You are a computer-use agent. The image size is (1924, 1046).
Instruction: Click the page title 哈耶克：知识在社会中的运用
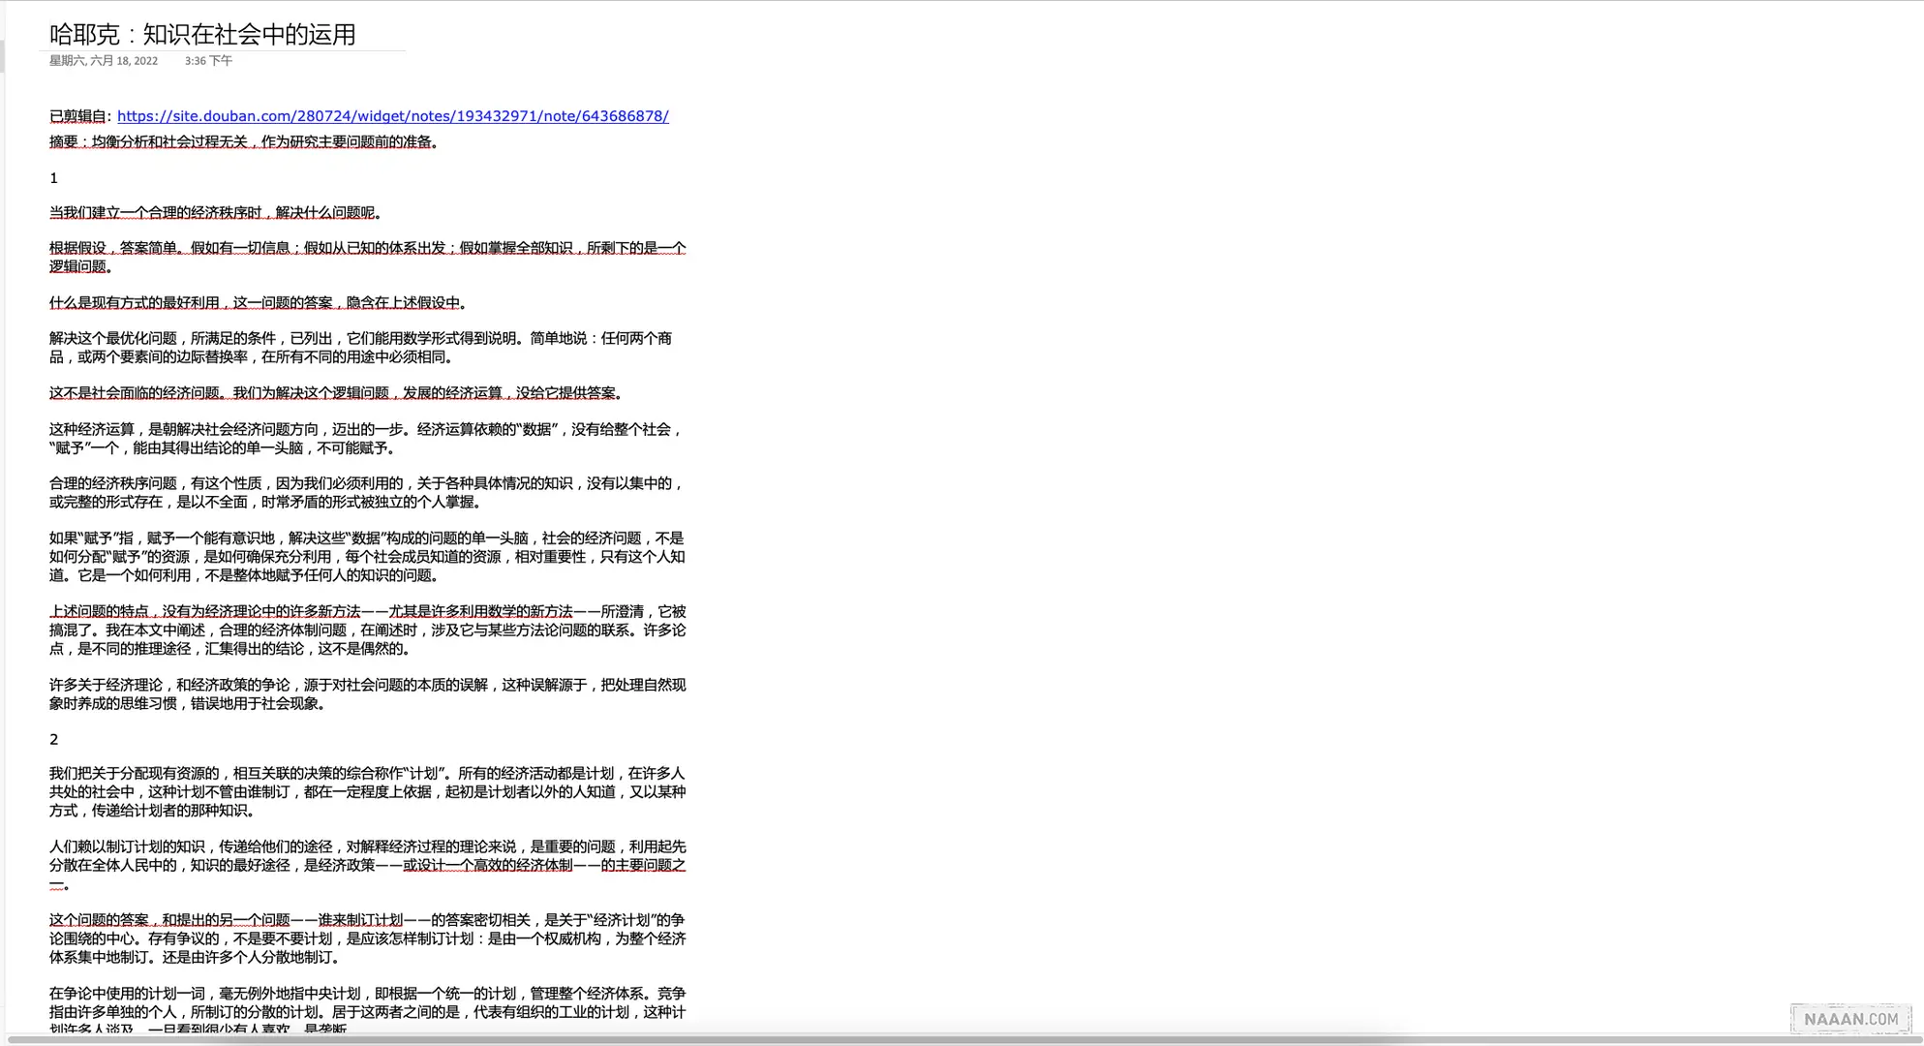pos(202,35)
